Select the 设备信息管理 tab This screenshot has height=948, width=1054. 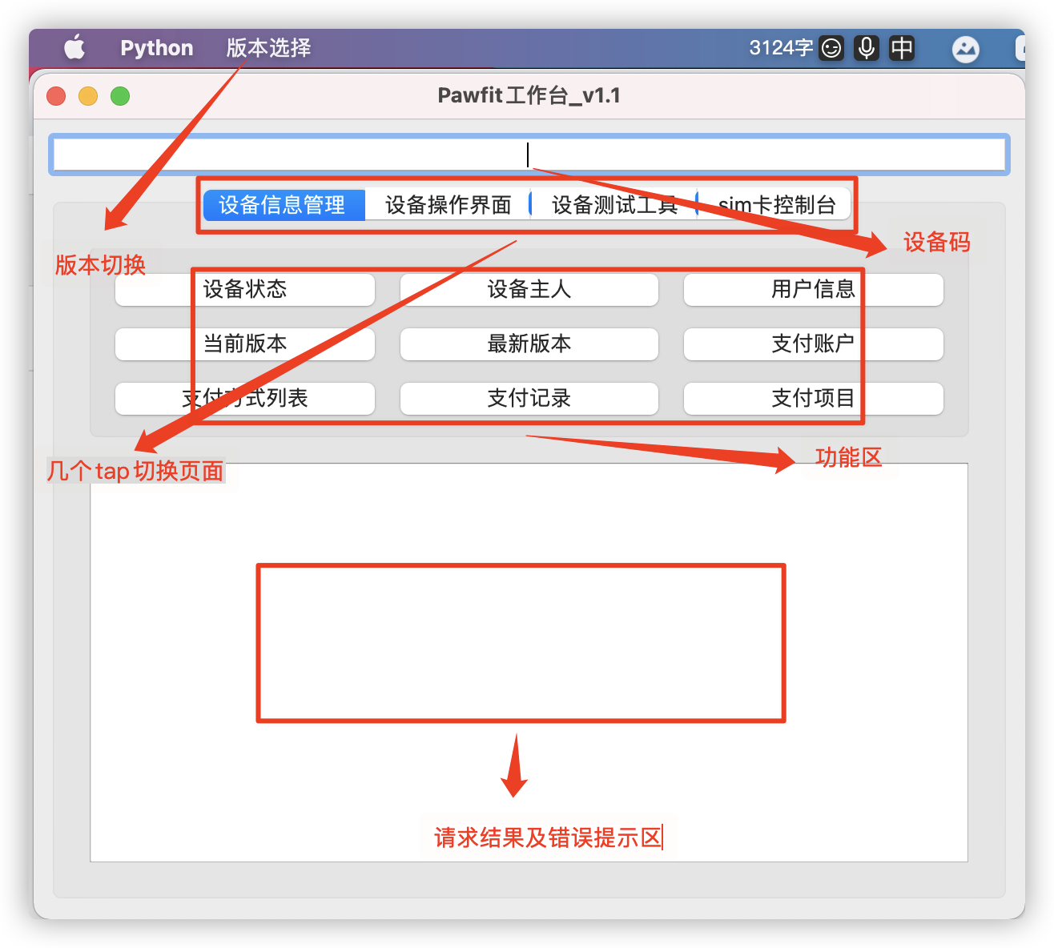point(284,204)
